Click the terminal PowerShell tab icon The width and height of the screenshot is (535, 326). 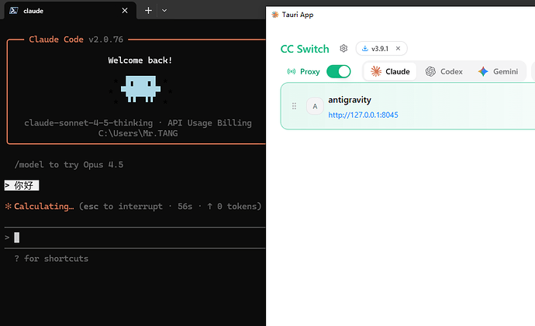[x=14, y=11]
